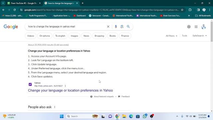The image size is (213, 120).
Task: Search by image with Google Lens
Action: (122, 27)
